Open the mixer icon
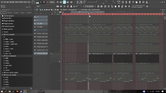166x93 pixels. coord(109,6)
